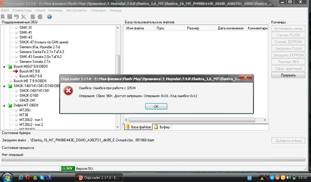Click the Имя файла column header

pos(135,28)
